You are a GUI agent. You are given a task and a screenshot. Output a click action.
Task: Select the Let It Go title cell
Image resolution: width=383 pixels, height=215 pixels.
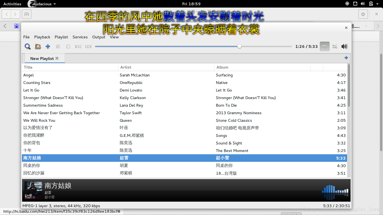tap(31, 90)
